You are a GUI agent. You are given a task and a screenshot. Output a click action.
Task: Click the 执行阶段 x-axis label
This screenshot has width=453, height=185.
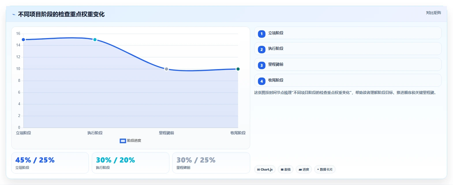[x=95, y=133]
